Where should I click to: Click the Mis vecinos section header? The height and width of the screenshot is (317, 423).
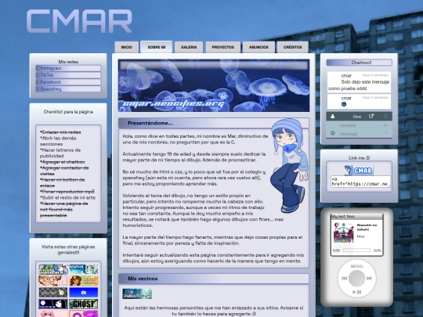coord(214,279)
